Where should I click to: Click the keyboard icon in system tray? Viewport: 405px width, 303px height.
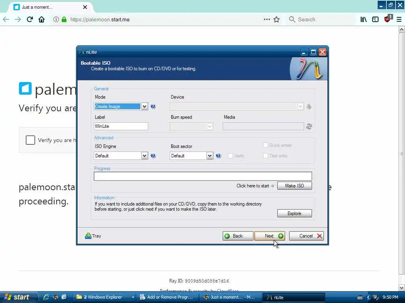[360, 297]
